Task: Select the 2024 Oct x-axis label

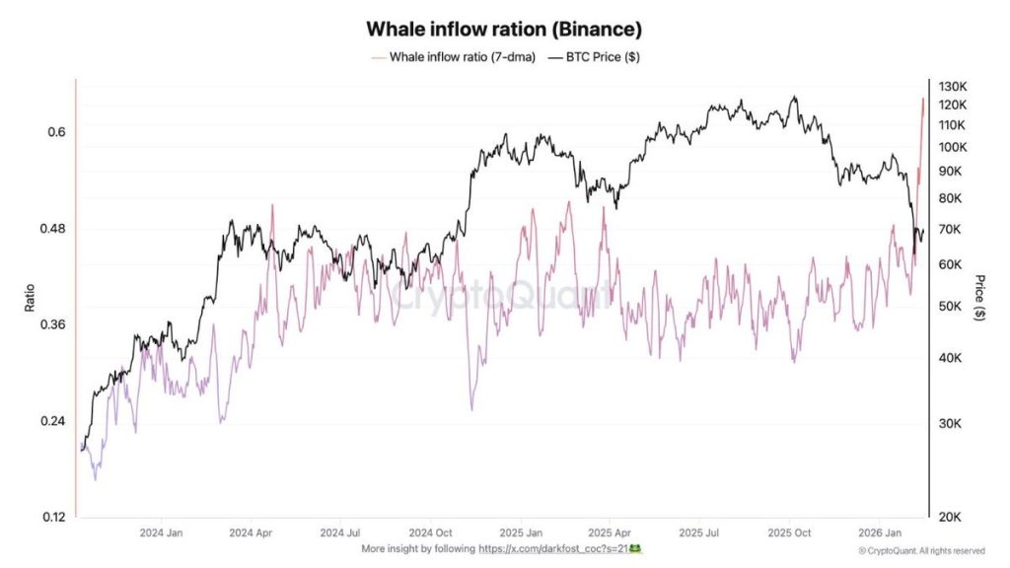Action: (430, 532)
